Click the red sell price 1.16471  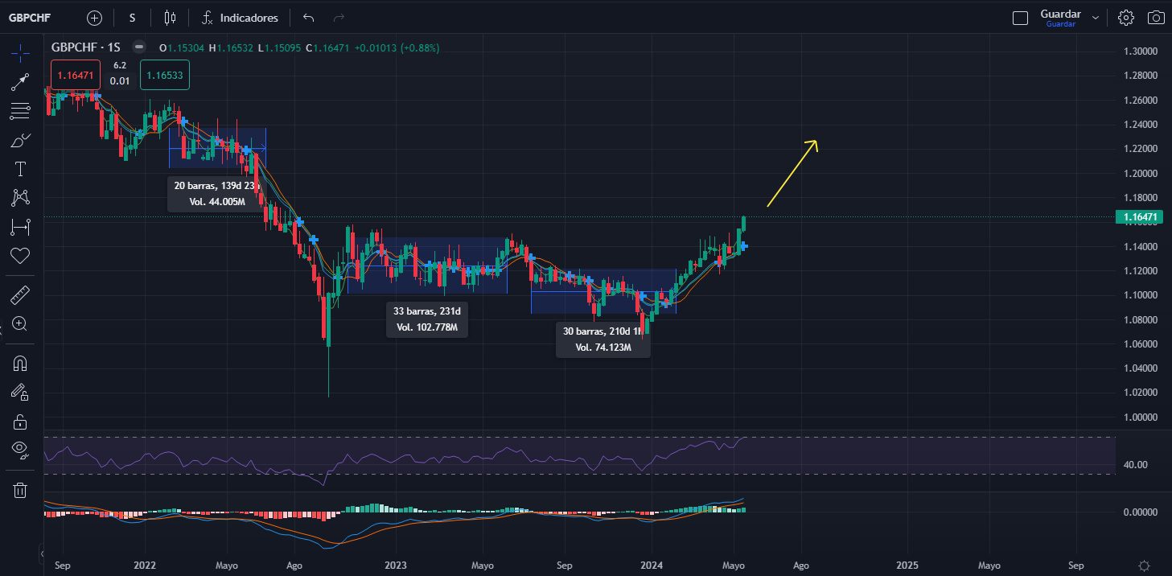[x=75, y=75]
